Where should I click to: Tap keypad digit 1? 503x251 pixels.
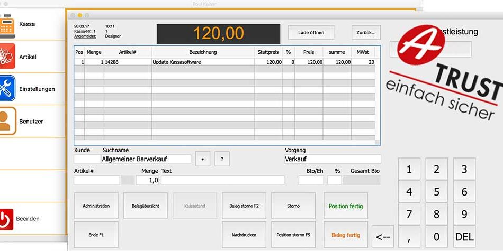[x=409, y=169]
